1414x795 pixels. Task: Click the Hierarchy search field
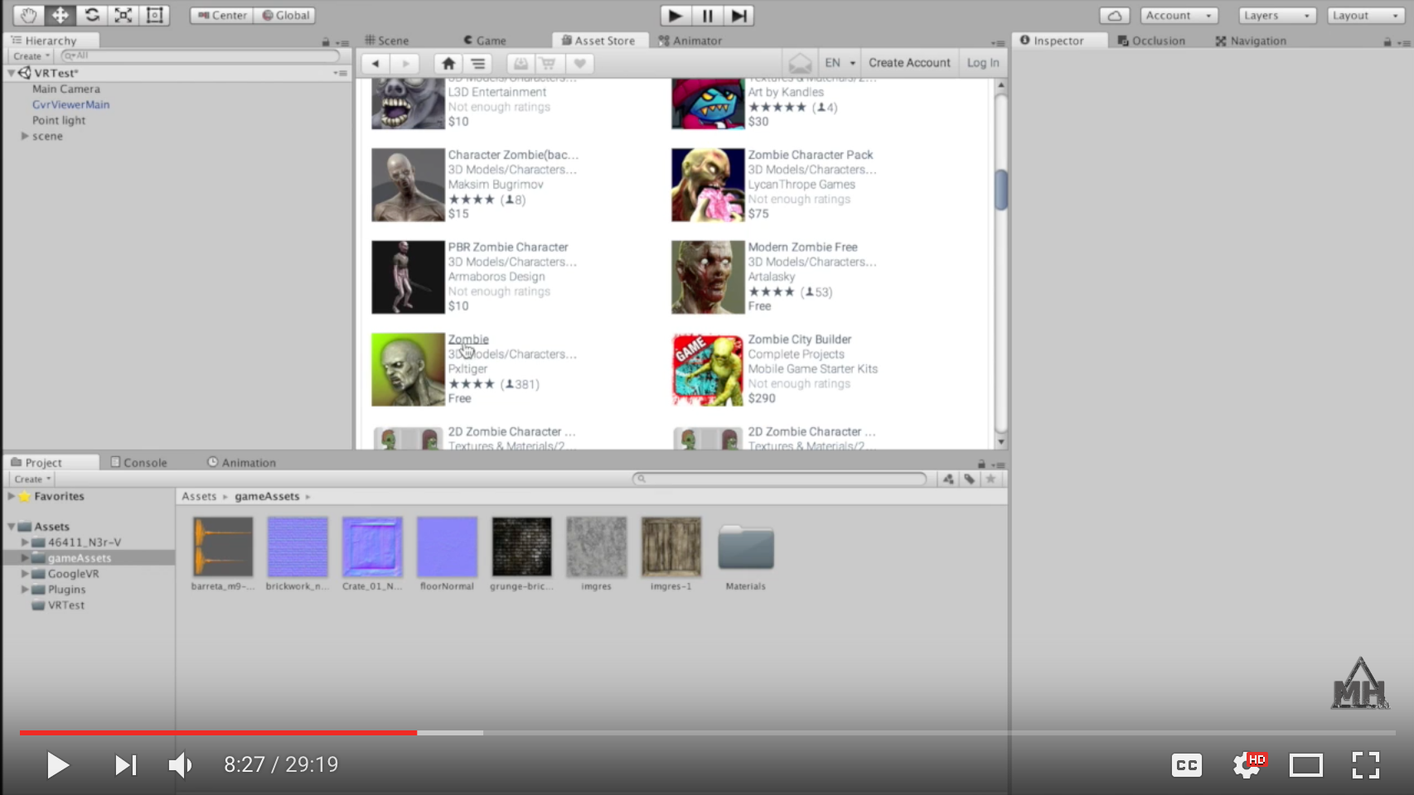201,55
